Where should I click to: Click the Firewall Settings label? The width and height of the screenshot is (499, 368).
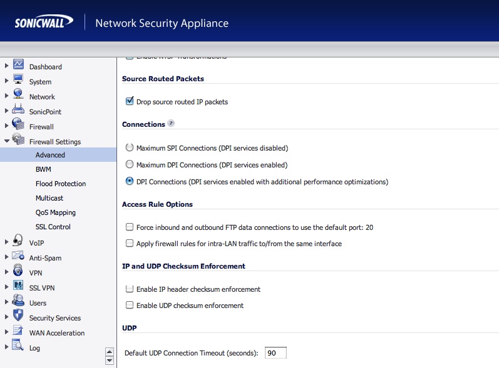tap(55, 142)
